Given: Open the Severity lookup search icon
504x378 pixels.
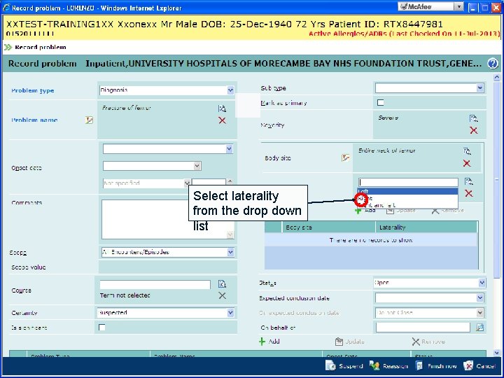Looking at the screenshot, I should [x=473, y=118].
